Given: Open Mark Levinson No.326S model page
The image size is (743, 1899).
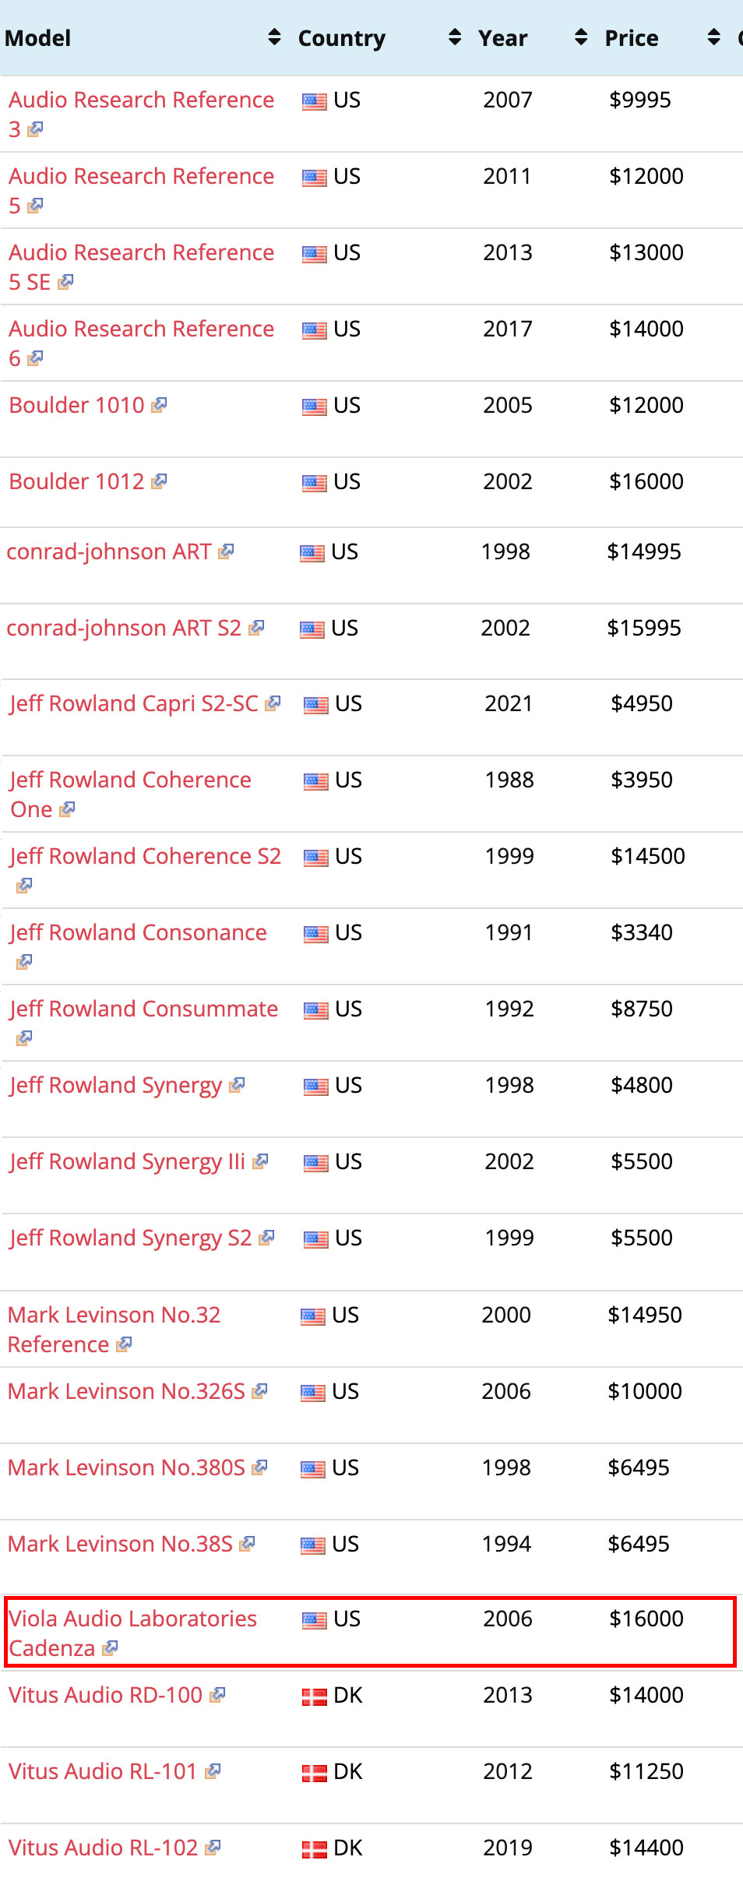Looking at the screenshot, I should point(126,1391).
